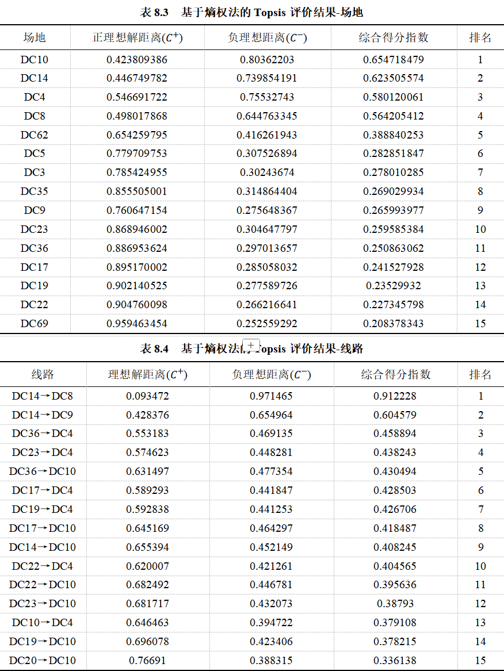Click the DC3 row label
504x671 pixels.
click(x=35, y=172)
